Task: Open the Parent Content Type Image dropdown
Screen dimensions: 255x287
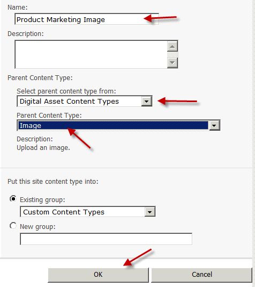Action: (118, 125)
